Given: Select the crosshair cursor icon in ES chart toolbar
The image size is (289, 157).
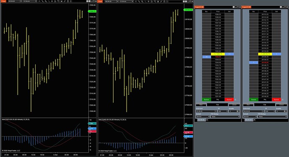Looking at the screenshot, I should coord(52,1).
